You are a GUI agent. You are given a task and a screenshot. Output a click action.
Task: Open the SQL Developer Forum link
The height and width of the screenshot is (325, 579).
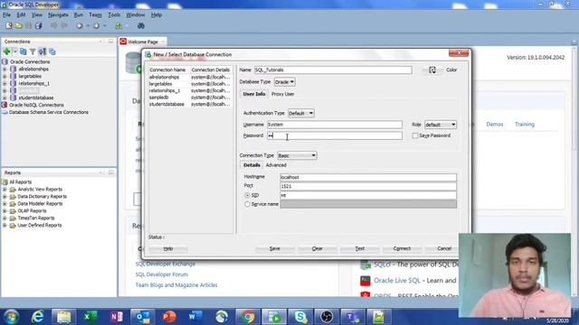click(x=162, y=274)
